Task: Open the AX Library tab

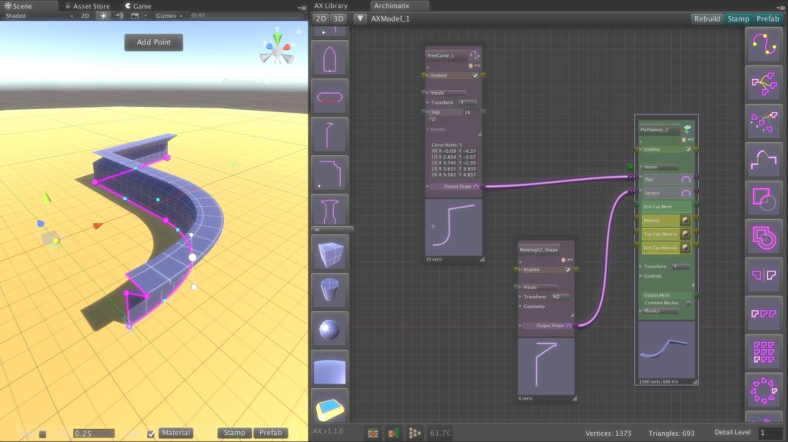Action: point(331,5)
